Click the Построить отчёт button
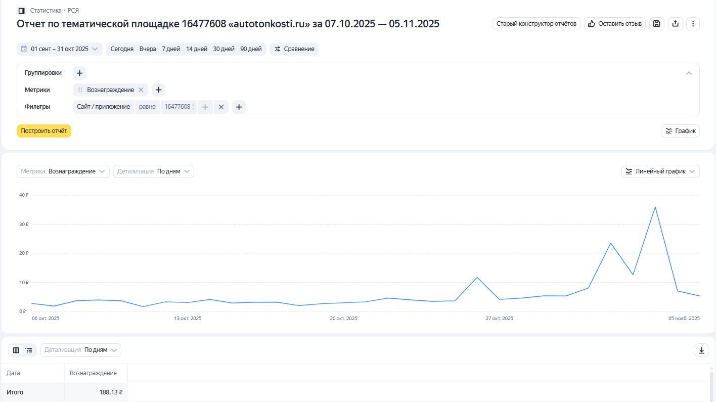Viewport: 716px width, 402px height. (x=44, y=131)
